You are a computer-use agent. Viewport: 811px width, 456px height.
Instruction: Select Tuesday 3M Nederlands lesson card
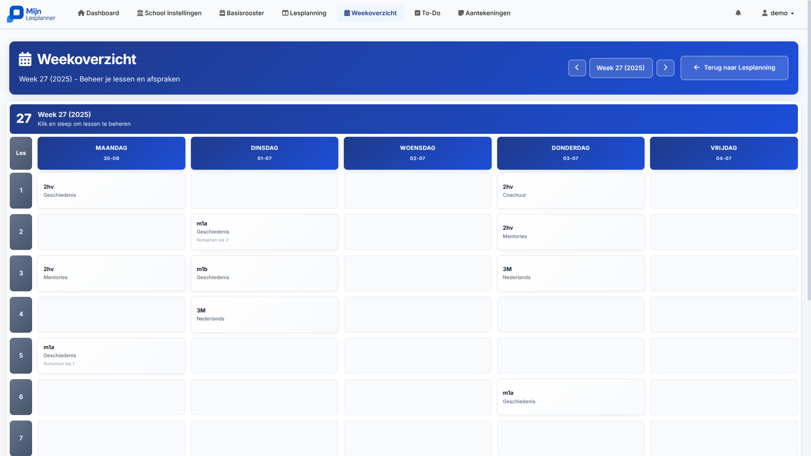coord(264,314)
